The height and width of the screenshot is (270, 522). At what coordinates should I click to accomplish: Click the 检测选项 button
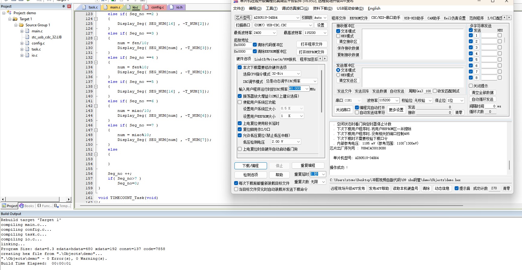[251, 175]
